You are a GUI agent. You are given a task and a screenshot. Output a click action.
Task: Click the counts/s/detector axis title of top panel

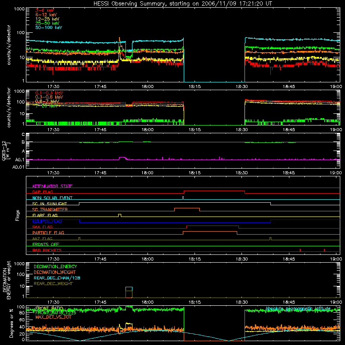9,45
